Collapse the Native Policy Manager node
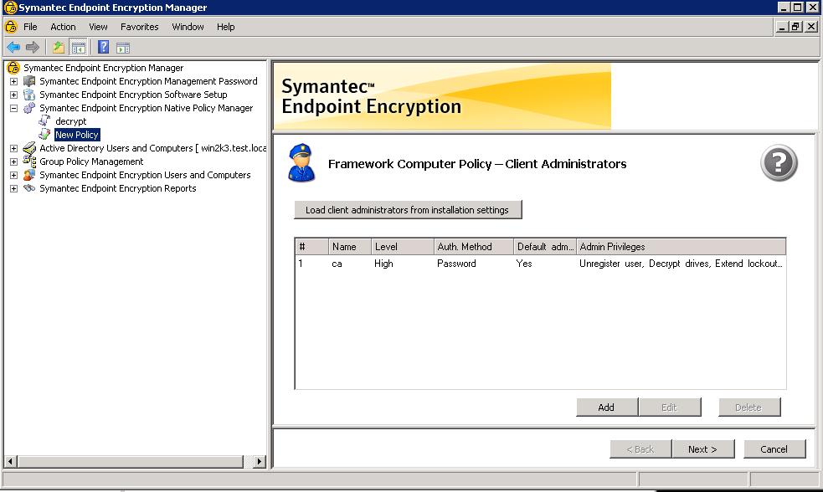This screenshot has height=492, width=823. (13, 108)
